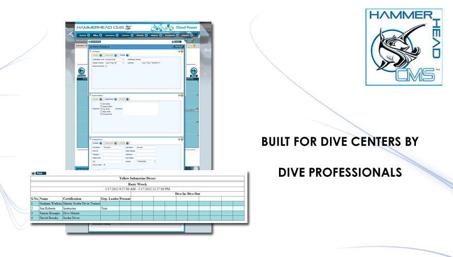Viewport: 453px width, 257px height.
Task: Open the Customers menu
Action: pyautogui.click(x=110, y=35)
